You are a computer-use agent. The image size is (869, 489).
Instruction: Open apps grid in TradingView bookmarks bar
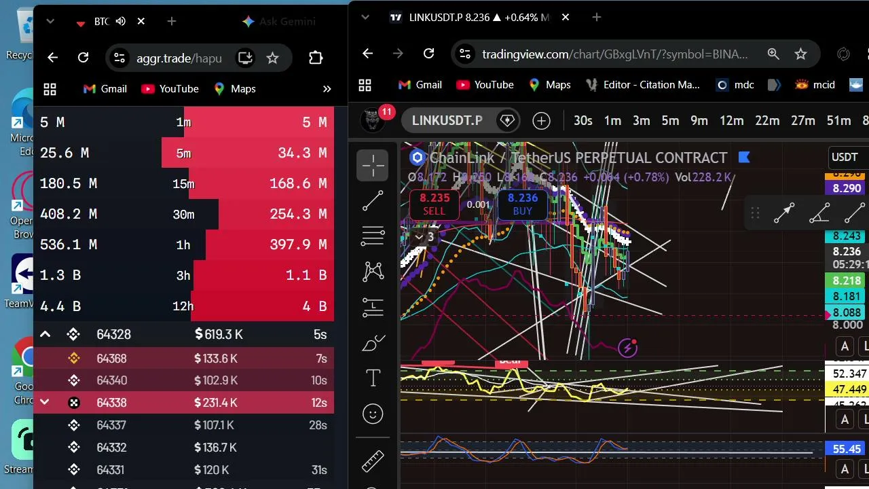click(x=365, y=85)
